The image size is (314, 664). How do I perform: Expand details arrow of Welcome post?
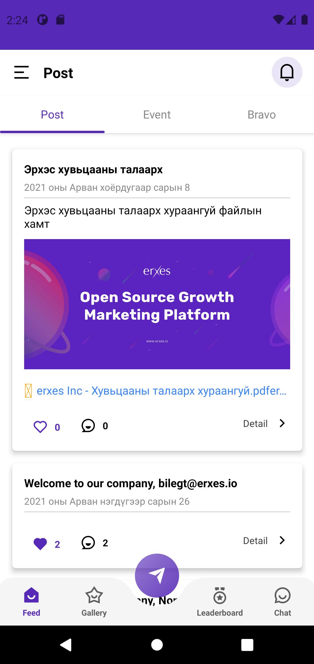282,540
